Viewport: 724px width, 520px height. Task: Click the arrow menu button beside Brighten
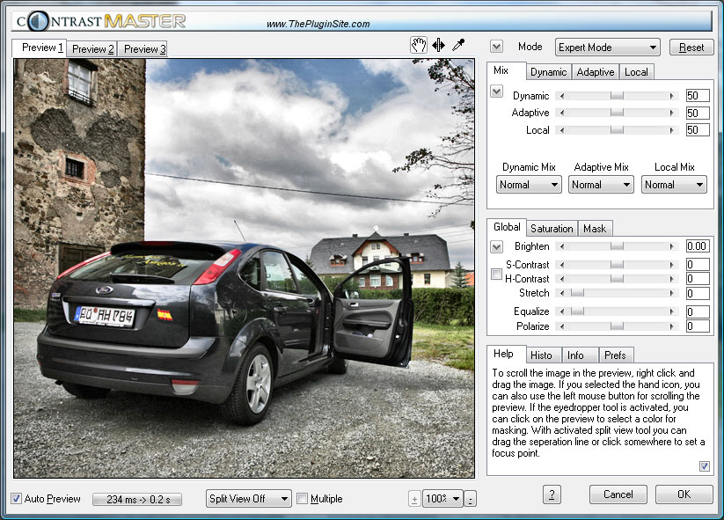click(496, 247)
